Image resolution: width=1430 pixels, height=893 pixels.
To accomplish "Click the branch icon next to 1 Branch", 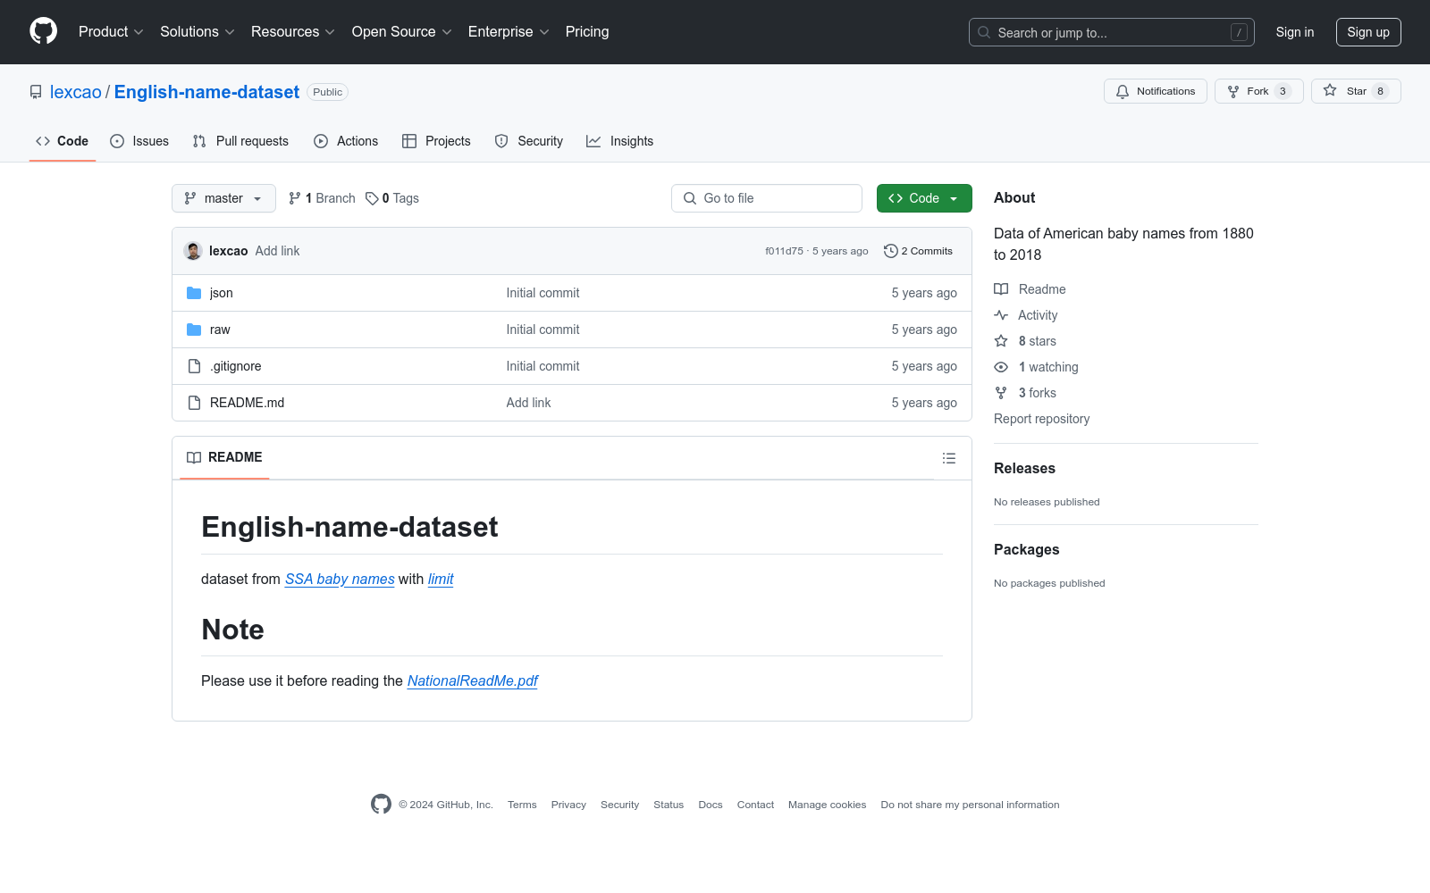I will (x=295, y=198).
